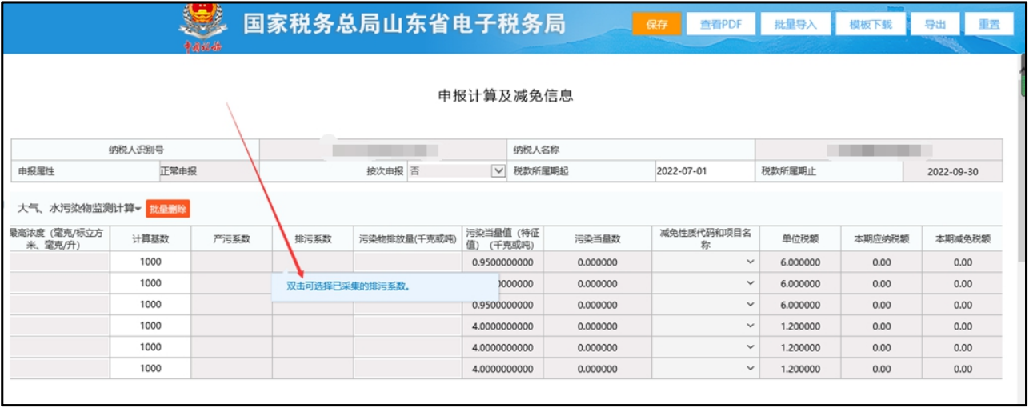Click 模板下载 to download template

point(871,24)
